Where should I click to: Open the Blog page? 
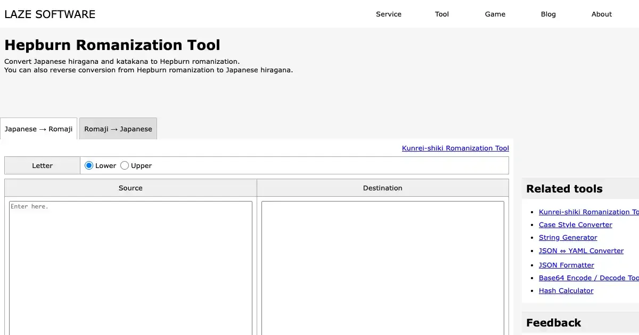[548, 14]
